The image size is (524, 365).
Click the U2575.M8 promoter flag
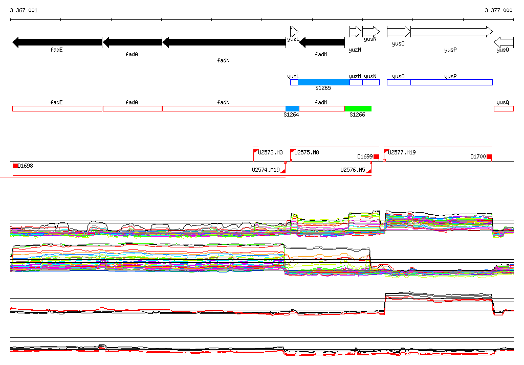[x=292, y=152]
